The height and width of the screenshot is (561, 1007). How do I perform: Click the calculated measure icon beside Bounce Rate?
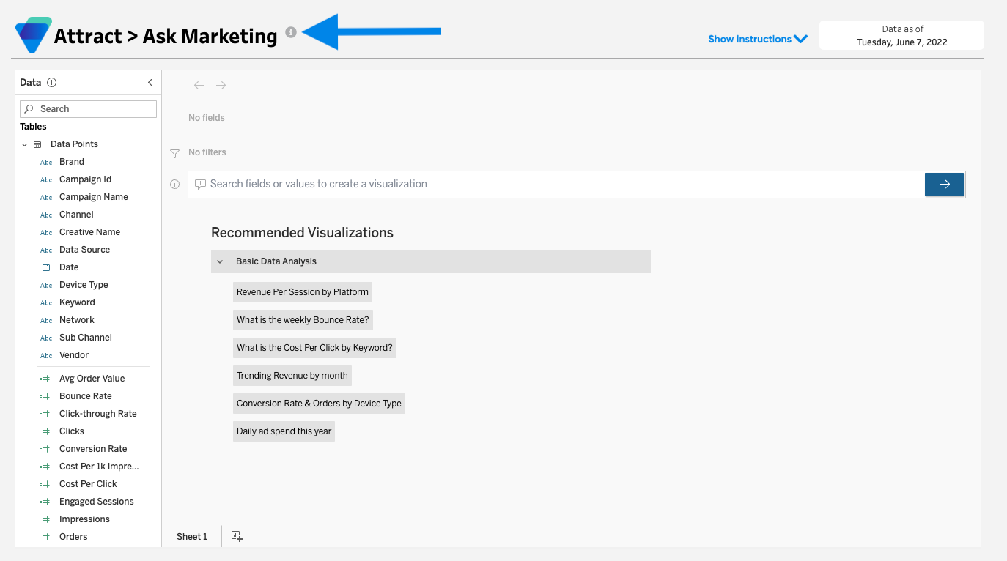point(45,397)
